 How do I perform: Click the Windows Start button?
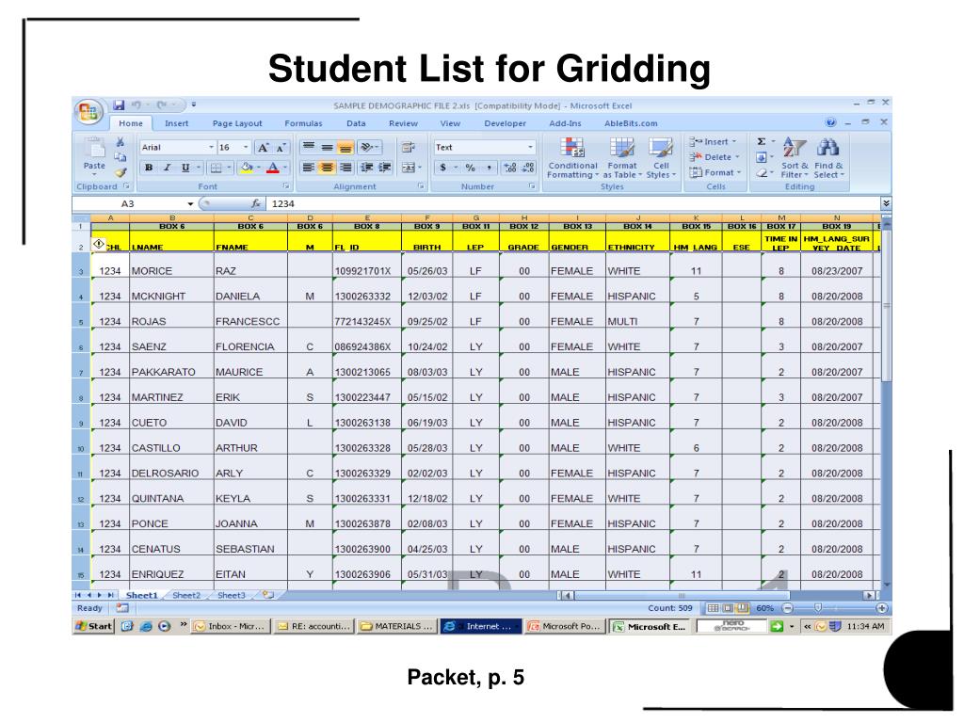93,626
